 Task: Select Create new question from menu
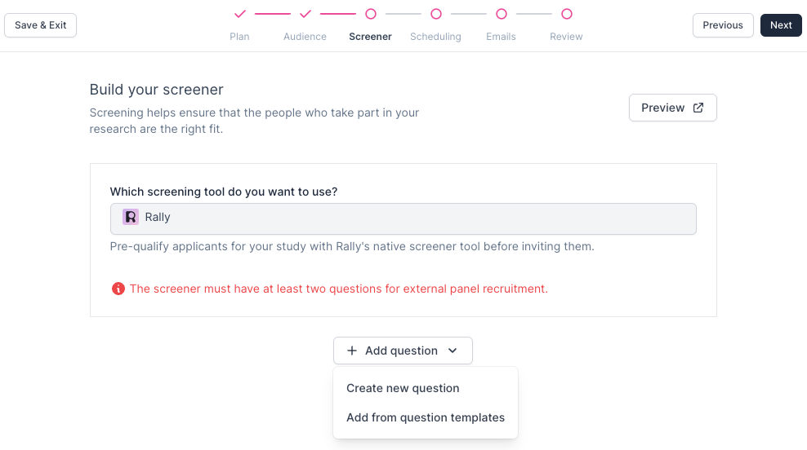point(403,388)
